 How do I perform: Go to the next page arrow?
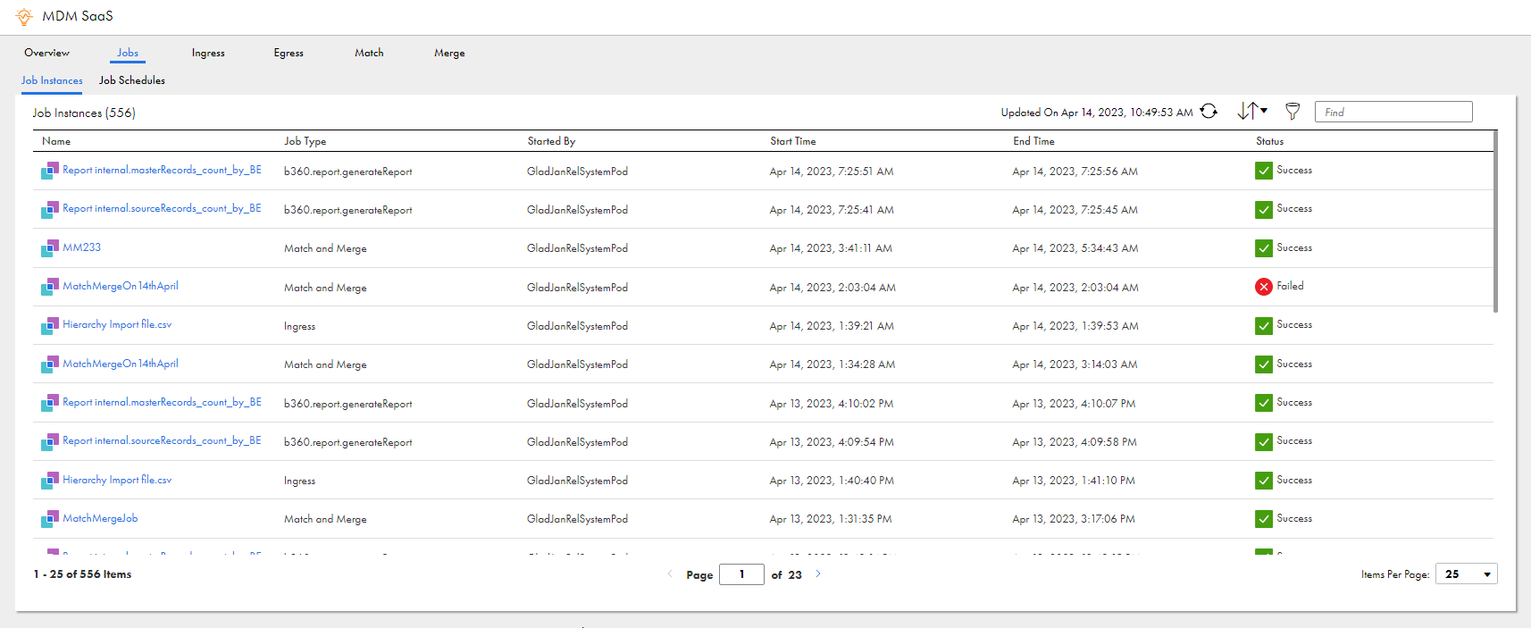(817, 574)
